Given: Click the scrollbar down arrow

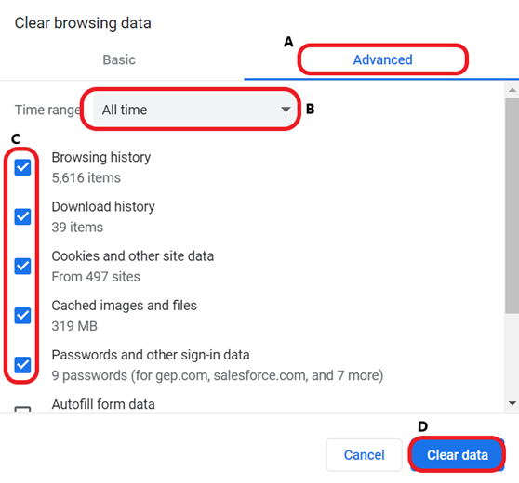Looking at the screenshot, I should [512, 403].
